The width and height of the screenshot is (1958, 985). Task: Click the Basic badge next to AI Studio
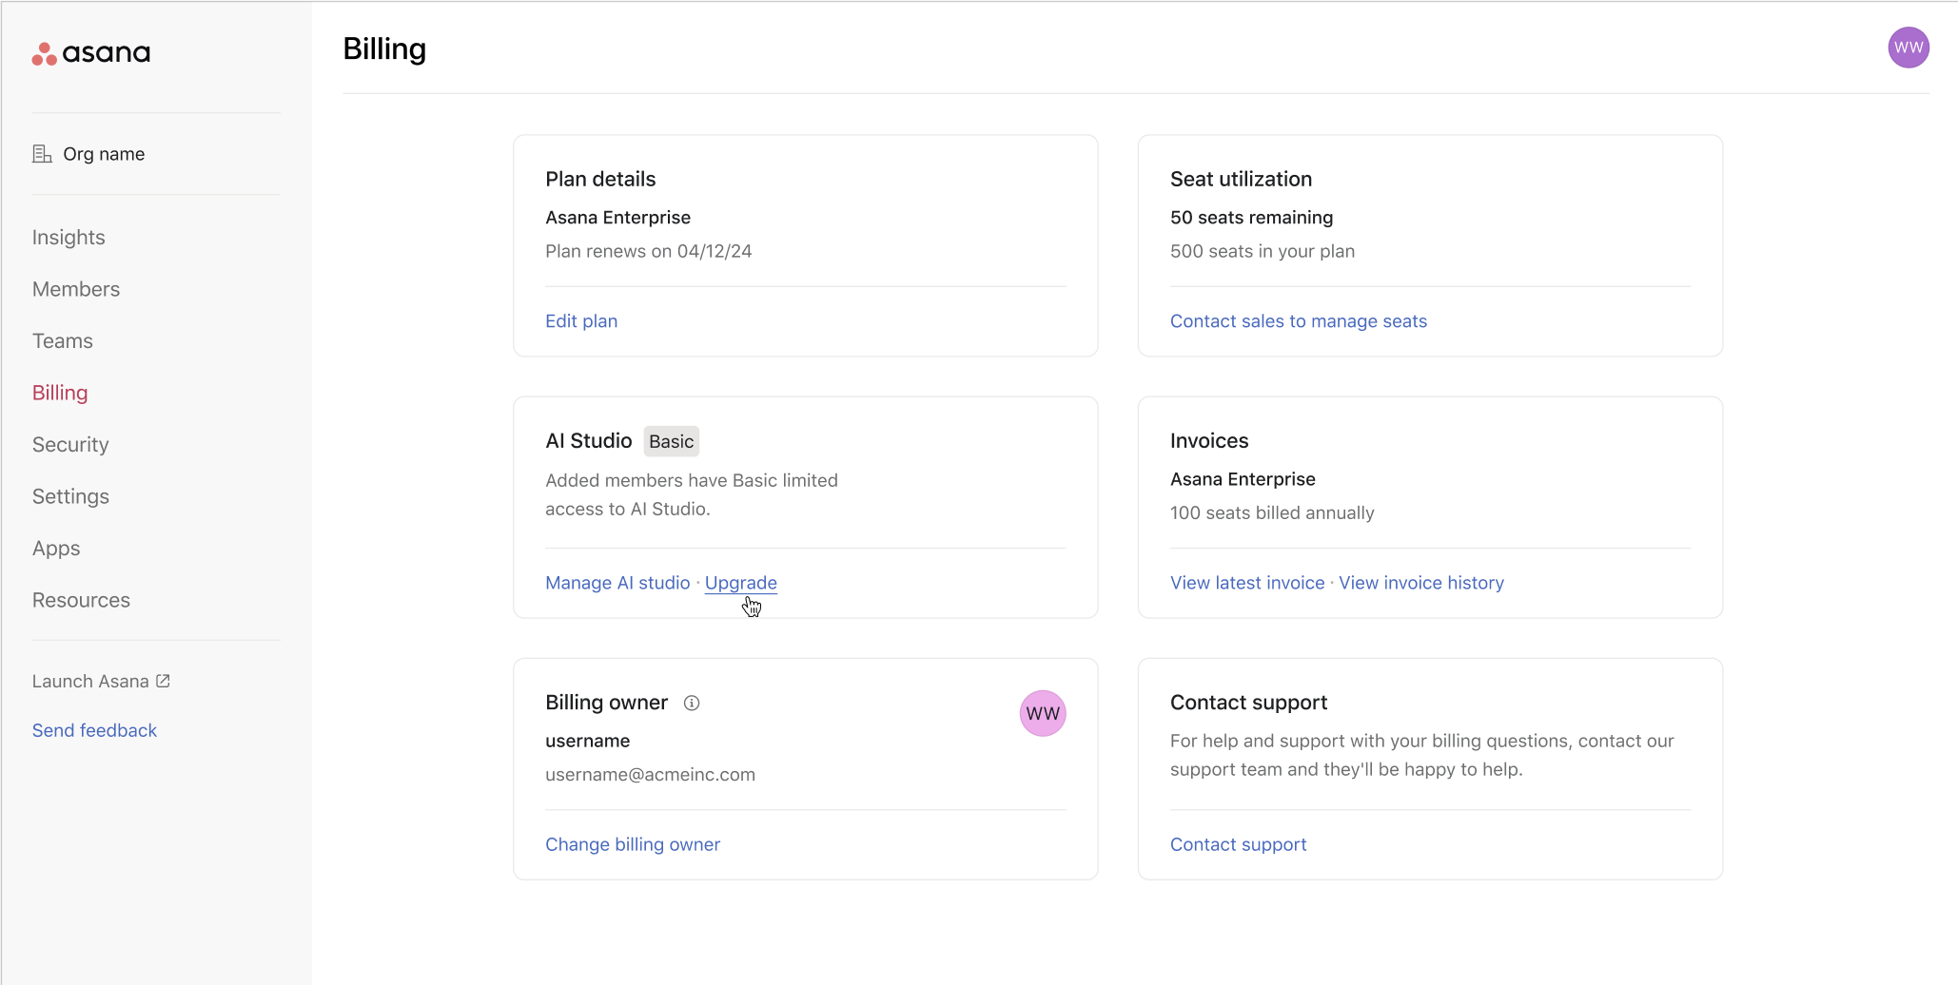click(x=671, y=441)
